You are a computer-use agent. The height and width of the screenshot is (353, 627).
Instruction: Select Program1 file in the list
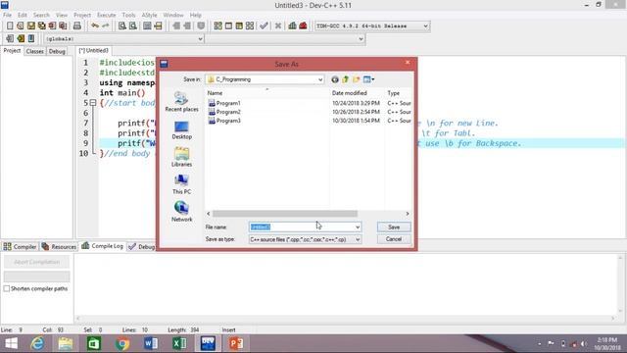point(224,103)
